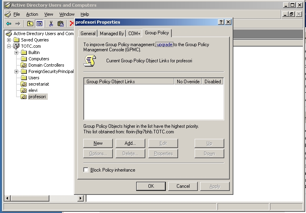Click the Group Policy scroll icon in dialog
Viewport: 306px width, 213px height.
pyautogui.click(x=90, y=61)
